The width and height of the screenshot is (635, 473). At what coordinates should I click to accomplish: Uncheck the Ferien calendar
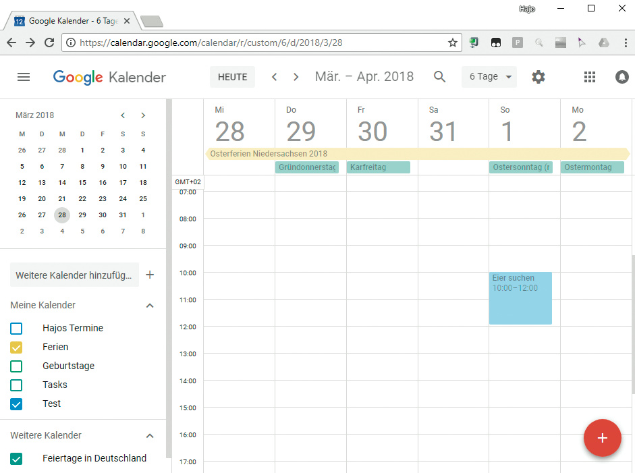17,347
